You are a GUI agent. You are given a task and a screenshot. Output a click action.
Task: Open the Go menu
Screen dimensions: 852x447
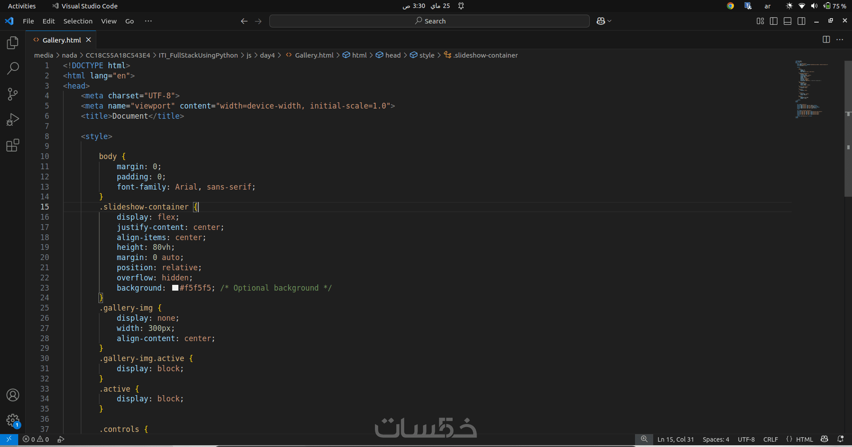pyautogui.click(x=130, y=21)
